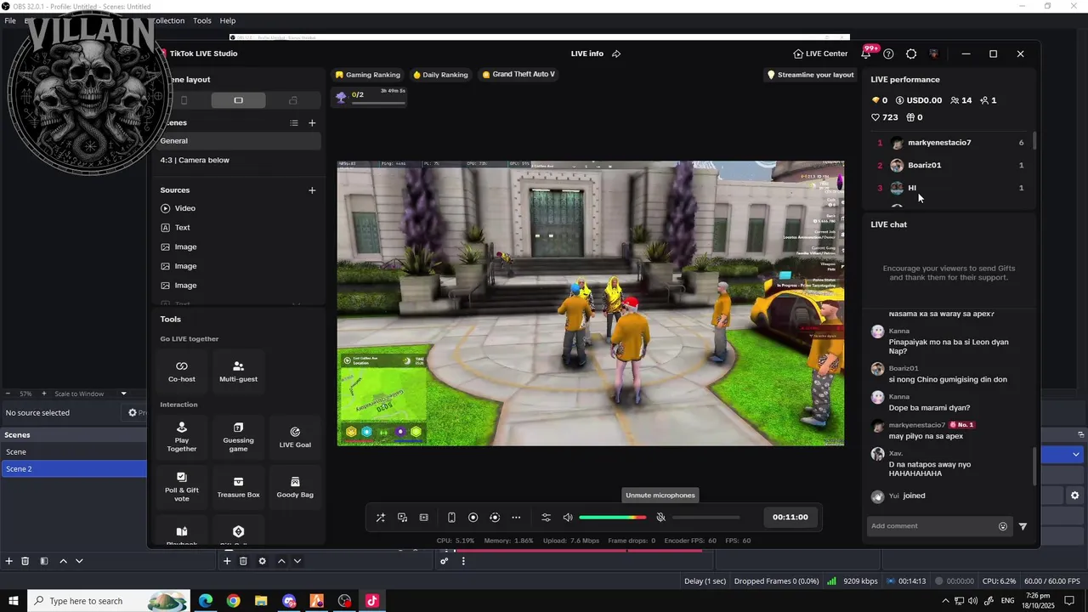Open OBS File menu
This screenshot has width=1088, height=612.
point(10,20)
